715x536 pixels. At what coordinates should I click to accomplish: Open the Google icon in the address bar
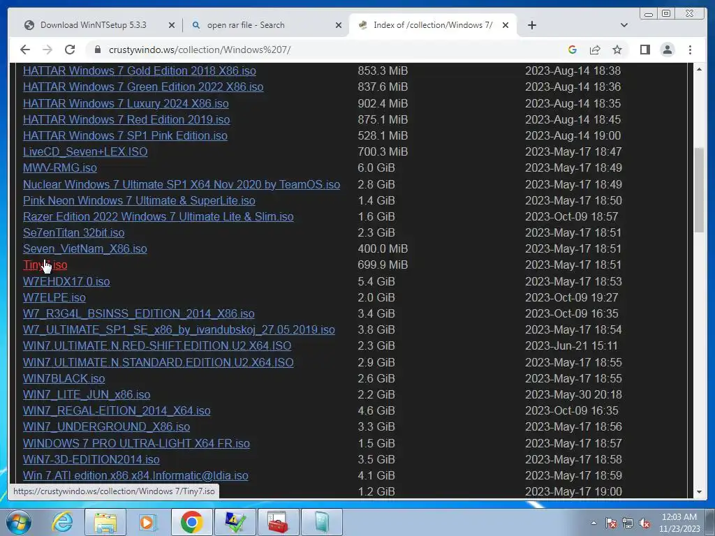click(x=573, y=50)
